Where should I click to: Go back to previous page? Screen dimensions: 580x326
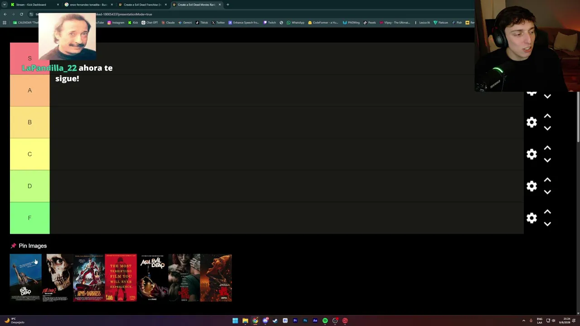[x=5, y=14]
